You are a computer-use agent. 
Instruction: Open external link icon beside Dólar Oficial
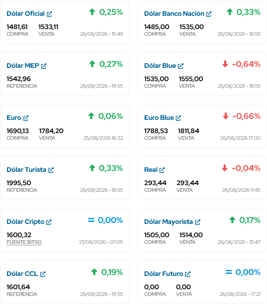click(x=49, y=14)
